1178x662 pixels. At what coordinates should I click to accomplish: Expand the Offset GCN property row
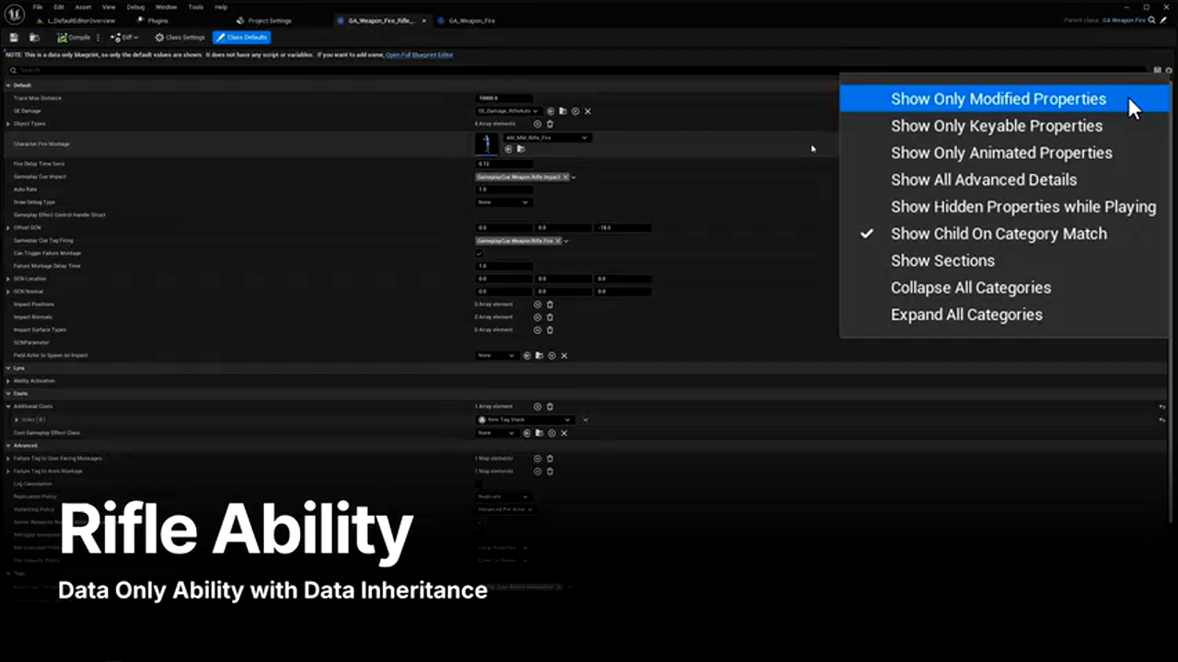[x=8, y=228]
